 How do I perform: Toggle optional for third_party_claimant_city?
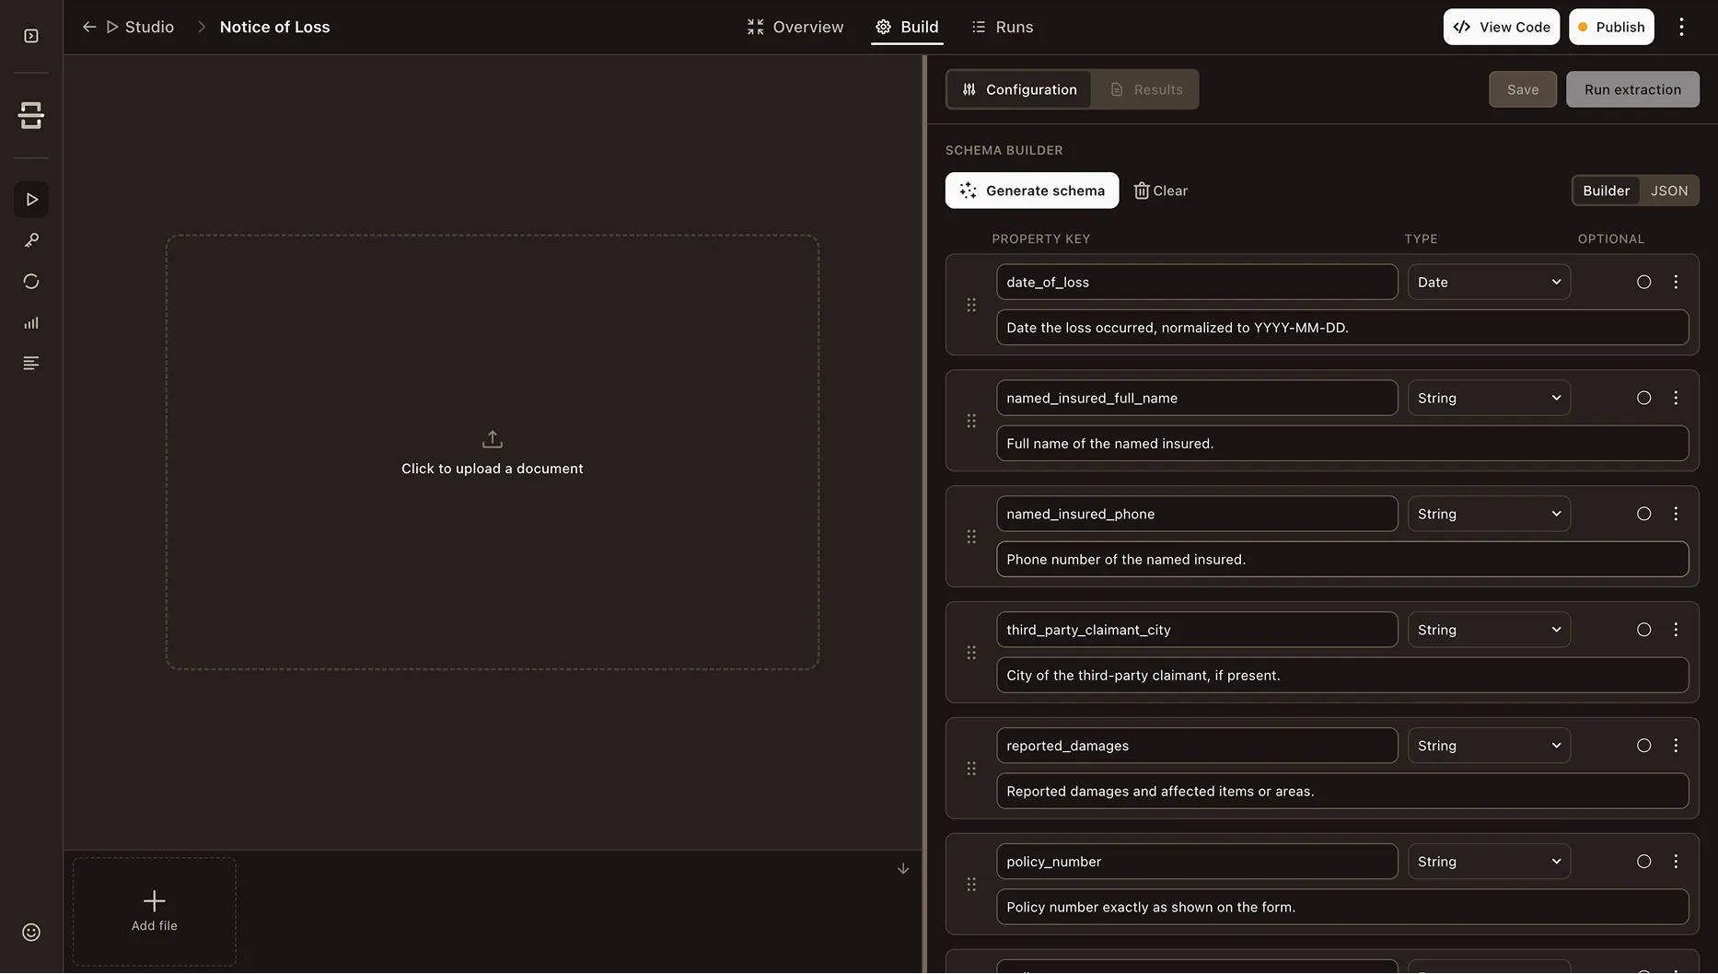[x=1643, y=631]
